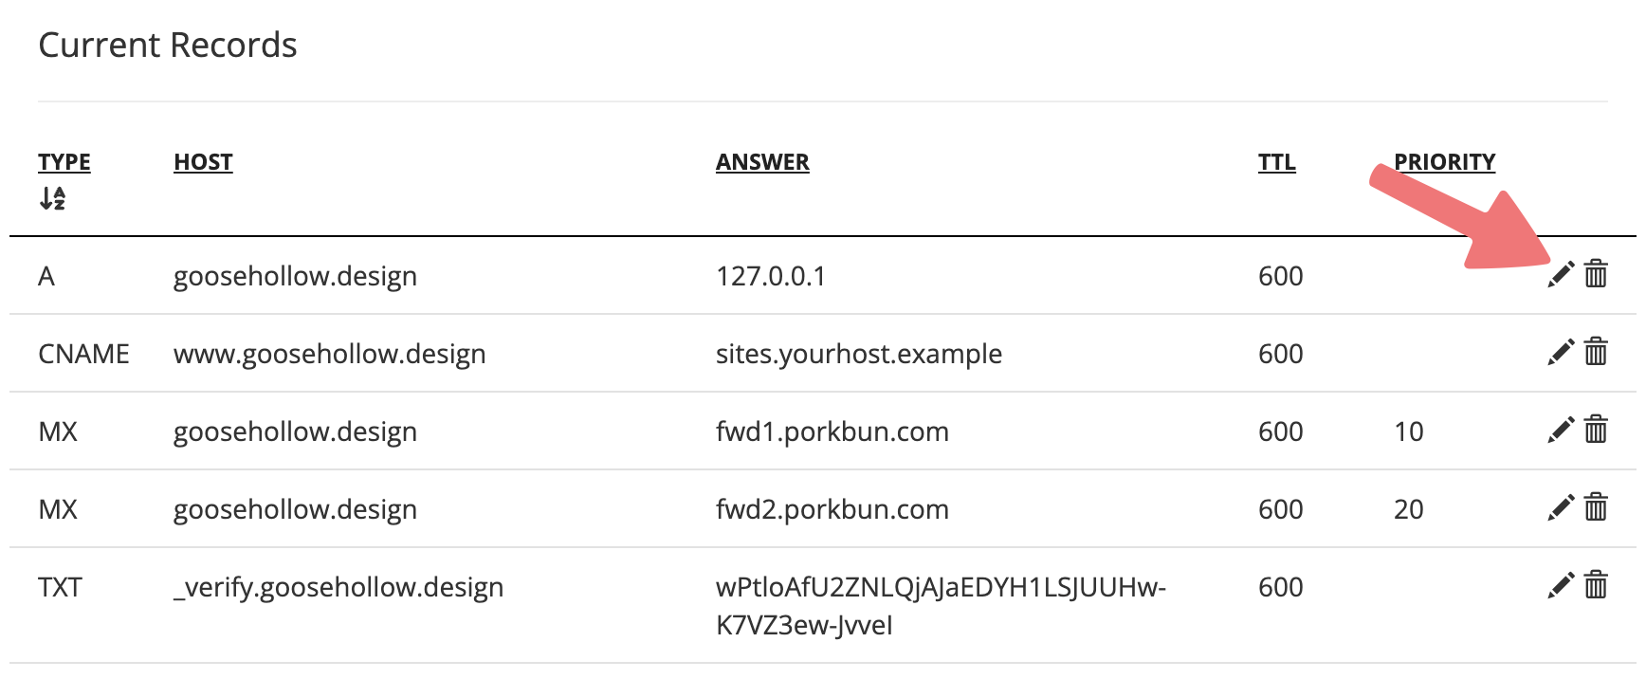This screenshot has width=1646, height=679.
Task: Sort records by PRIORITY column header
Action: (1444, 162)
